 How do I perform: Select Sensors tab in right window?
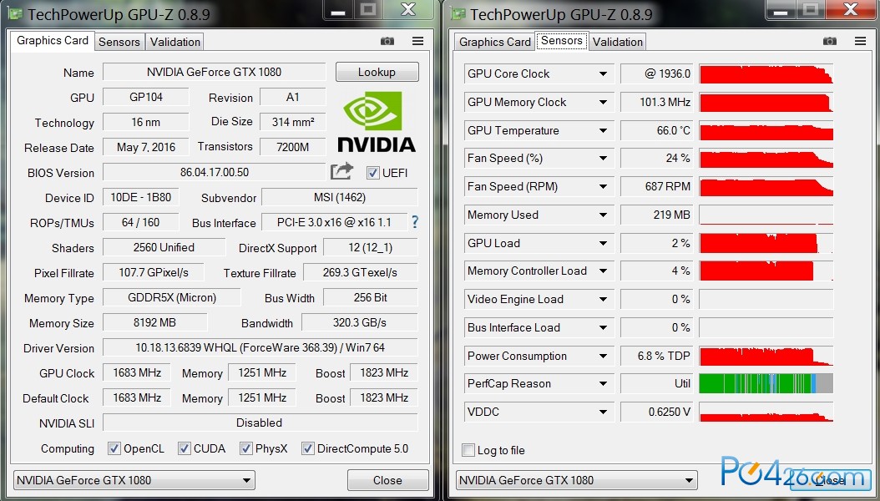[x=561, y=41]
